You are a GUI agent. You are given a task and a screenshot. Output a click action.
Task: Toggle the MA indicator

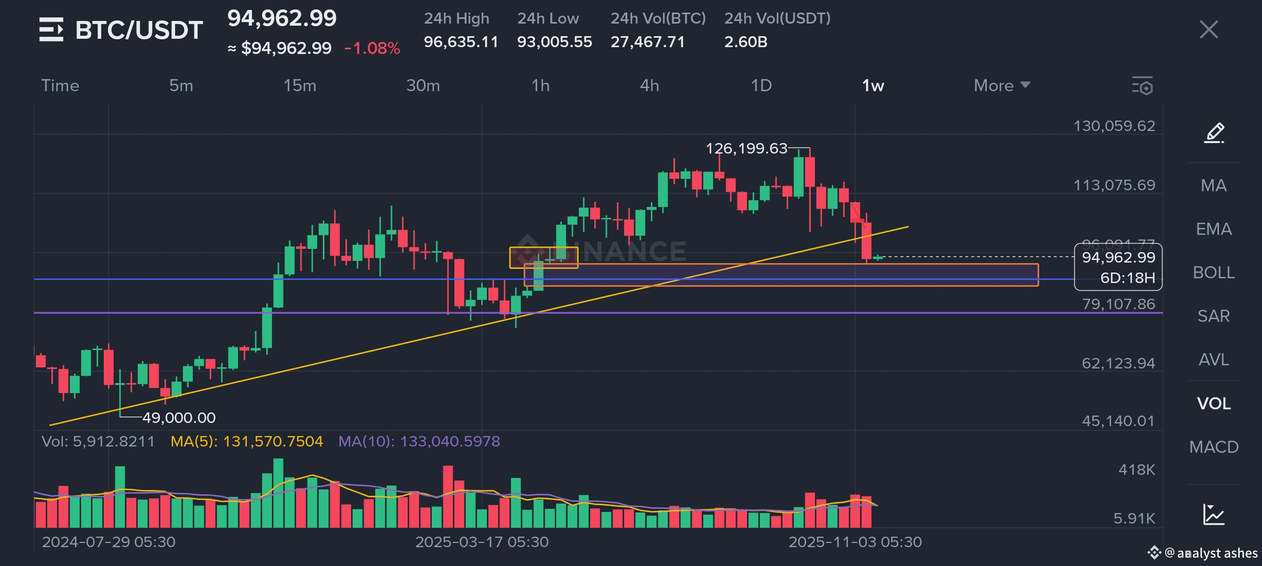click(1213, 186)
